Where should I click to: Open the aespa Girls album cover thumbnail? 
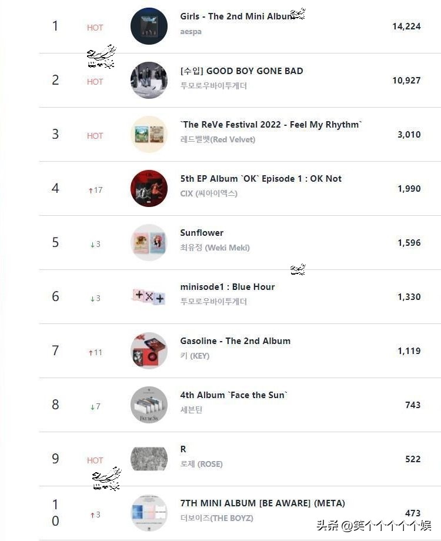149,26
